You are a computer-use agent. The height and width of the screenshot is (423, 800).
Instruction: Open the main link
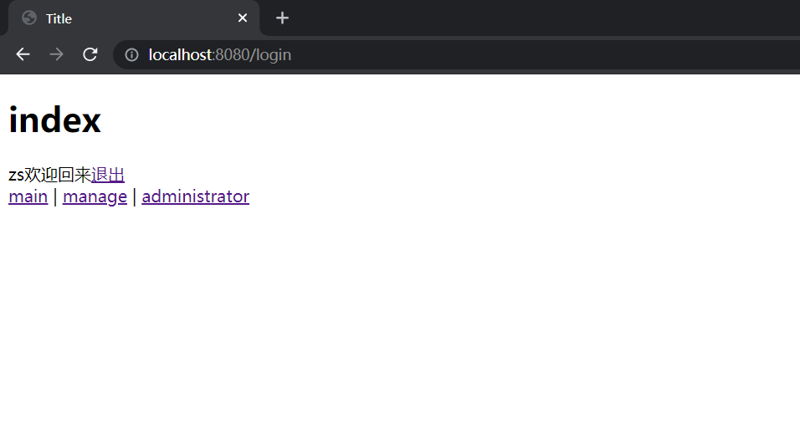coord(28,196)
